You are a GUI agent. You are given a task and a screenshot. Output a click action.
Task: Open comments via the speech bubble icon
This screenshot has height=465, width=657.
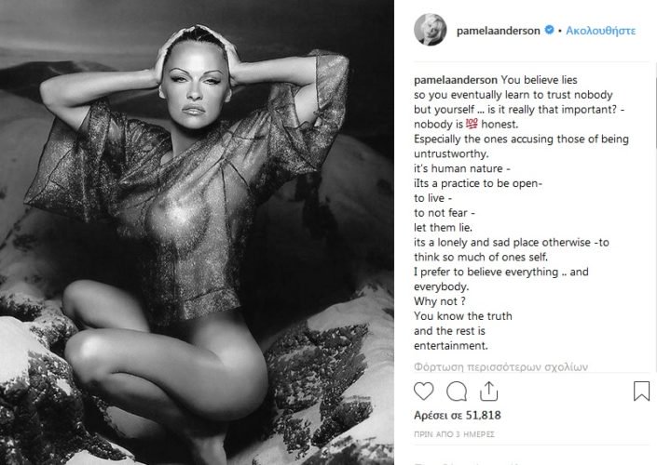pos(457,392)
